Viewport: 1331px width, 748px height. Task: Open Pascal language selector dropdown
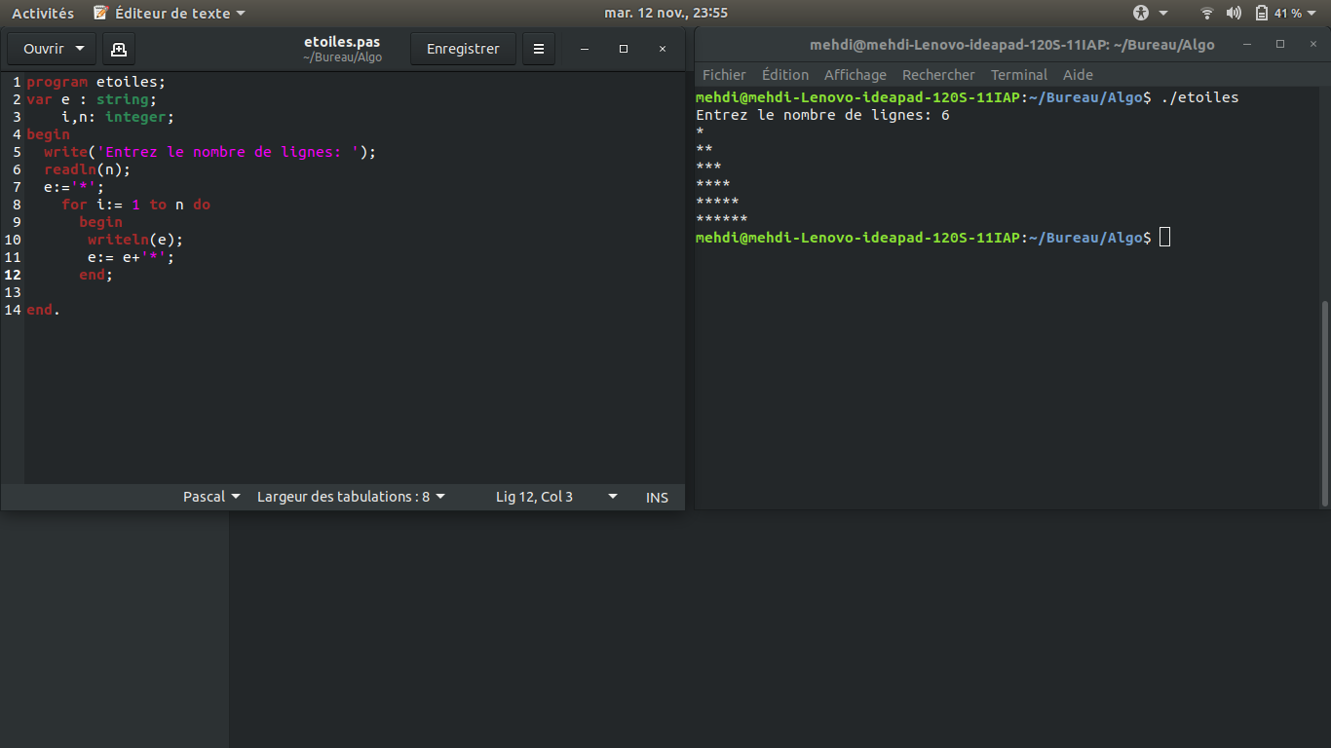click(211, 497)
